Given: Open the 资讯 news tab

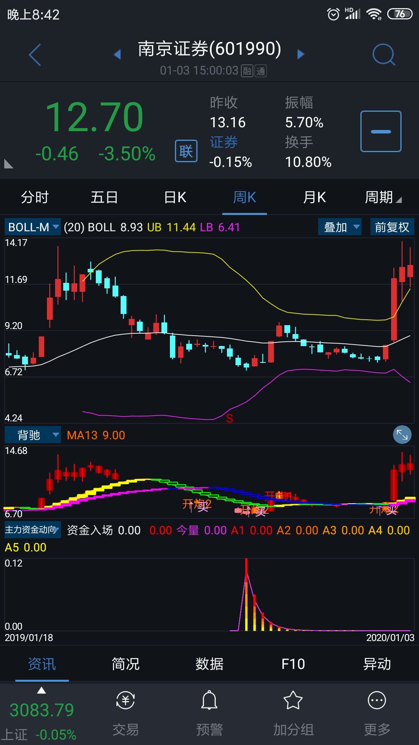Looking at the screenshot, I should 42,664.
